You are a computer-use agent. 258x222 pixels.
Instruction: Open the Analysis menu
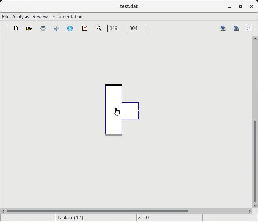coord(20,17)
